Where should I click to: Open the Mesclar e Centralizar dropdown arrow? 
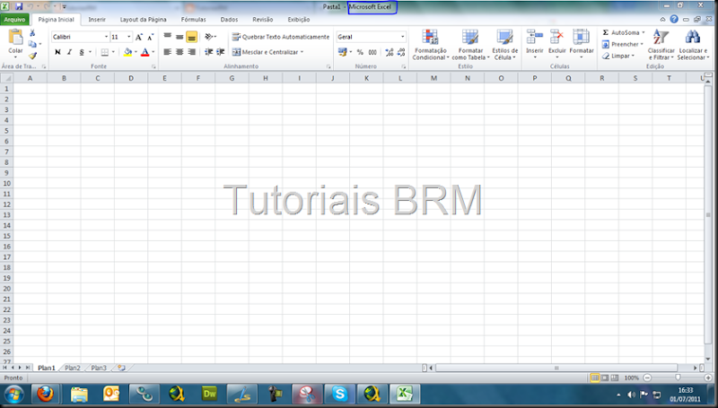click(x=302, y=52)
